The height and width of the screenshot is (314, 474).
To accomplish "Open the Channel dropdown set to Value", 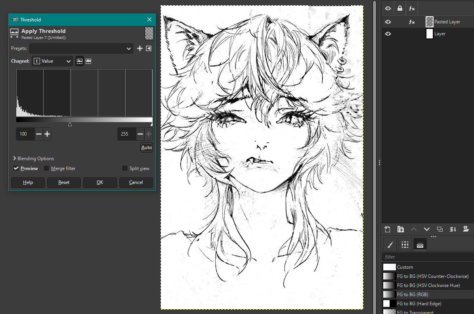I will point(52,61).
